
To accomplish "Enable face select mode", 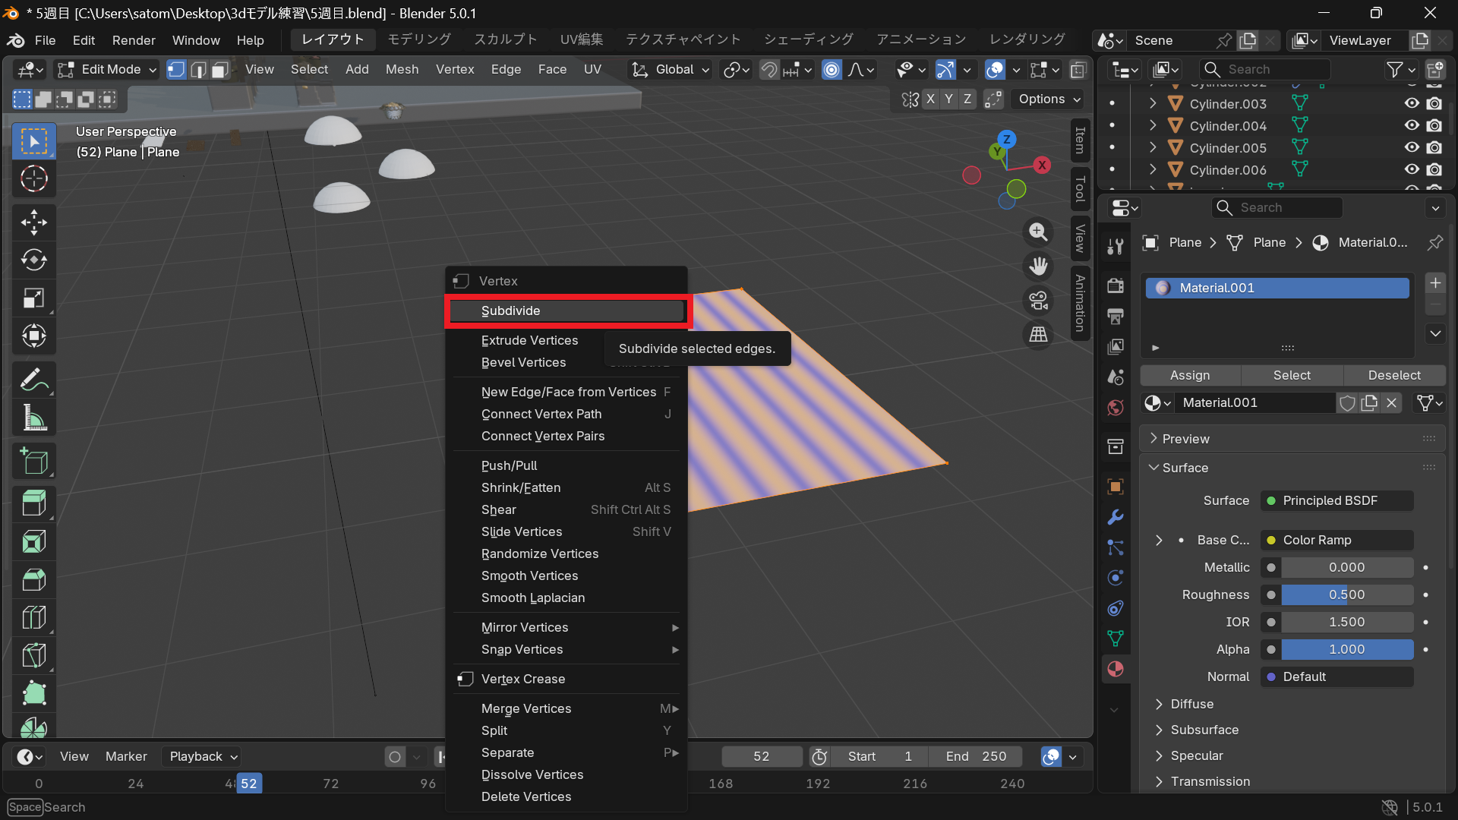I will [220, 70].
